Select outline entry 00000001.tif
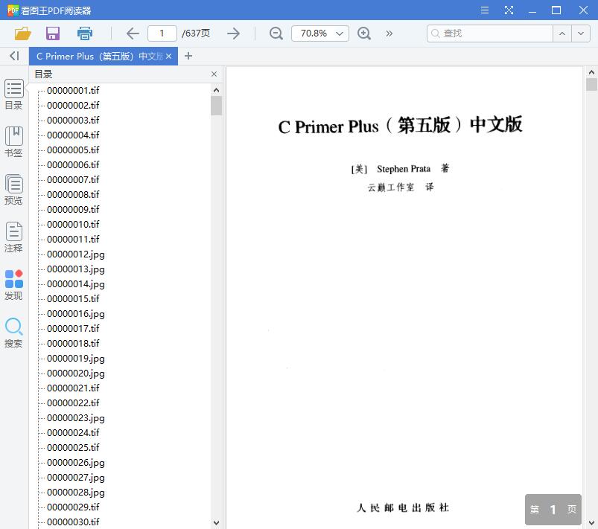This screenshot has width=598, height=529. point(73,90)
